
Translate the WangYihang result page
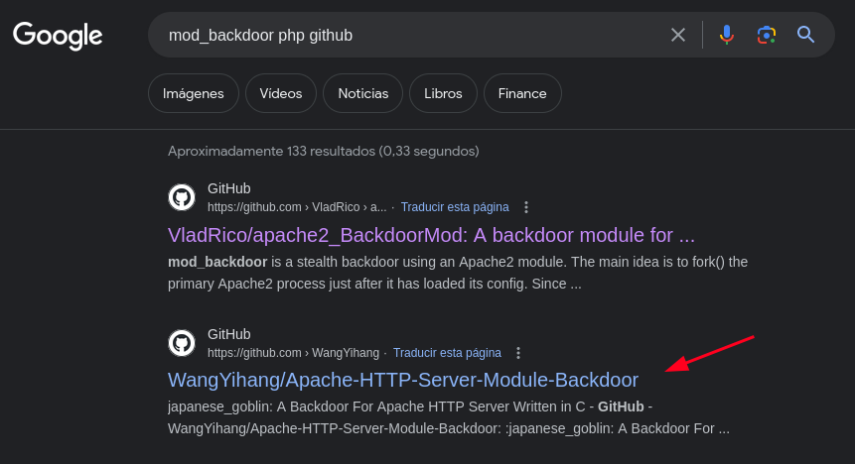click(447, 353)
